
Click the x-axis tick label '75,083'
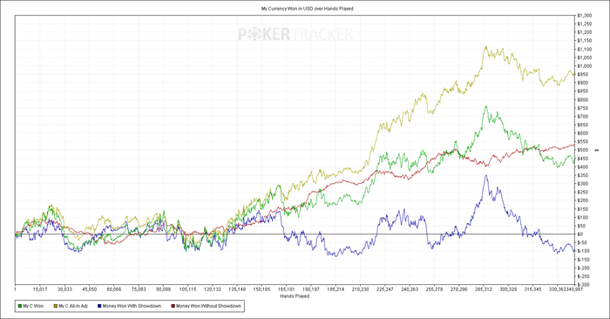click(x=139, y=289)
